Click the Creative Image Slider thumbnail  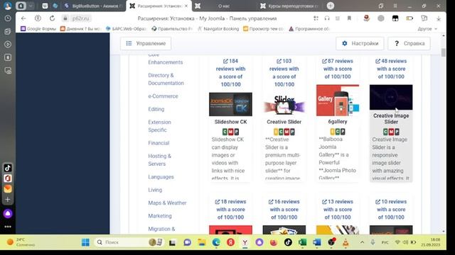(x=391, y=97)
